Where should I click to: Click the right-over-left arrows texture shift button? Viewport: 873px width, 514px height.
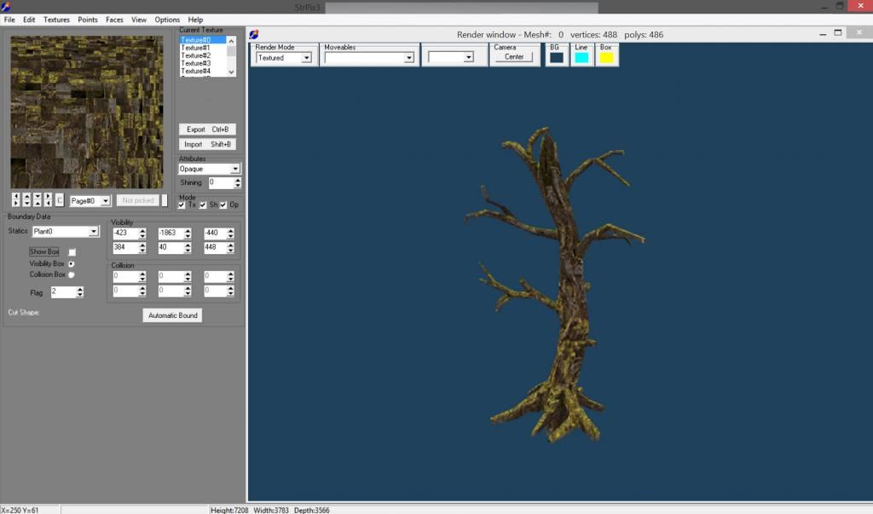48,200
